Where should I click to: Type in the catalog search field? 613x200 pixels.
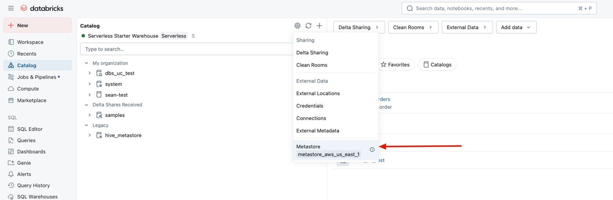point(186,49)
